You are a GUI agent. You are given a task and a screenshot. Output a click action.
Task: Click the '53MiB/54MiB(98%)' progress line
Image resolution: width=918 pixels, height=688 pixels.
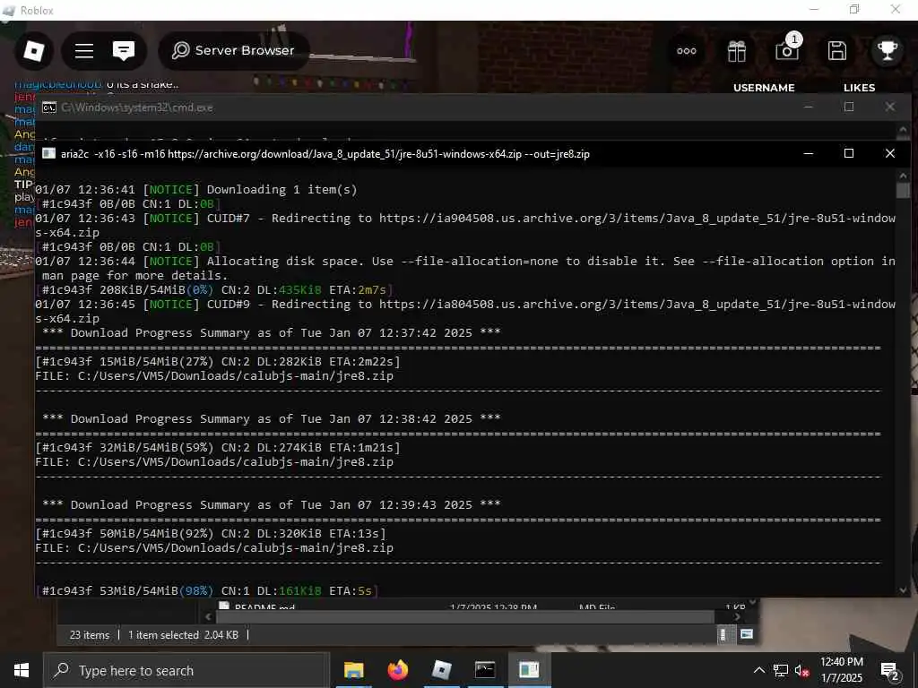[207, 591]
